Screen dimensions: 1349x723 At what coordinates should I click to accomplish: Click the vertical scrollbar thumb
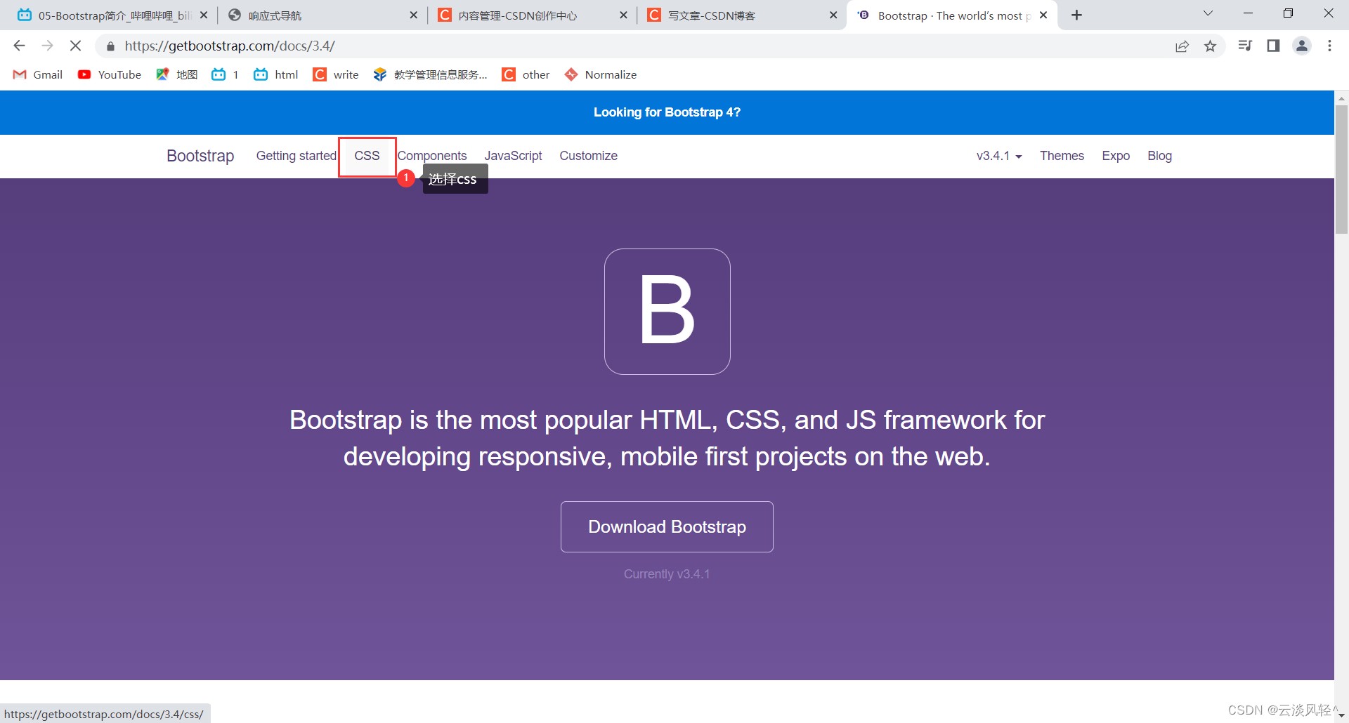[1341, 168]
